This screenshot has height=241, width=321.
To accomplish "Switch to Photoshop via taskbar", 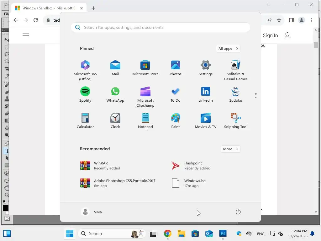I will pos(223,233).
